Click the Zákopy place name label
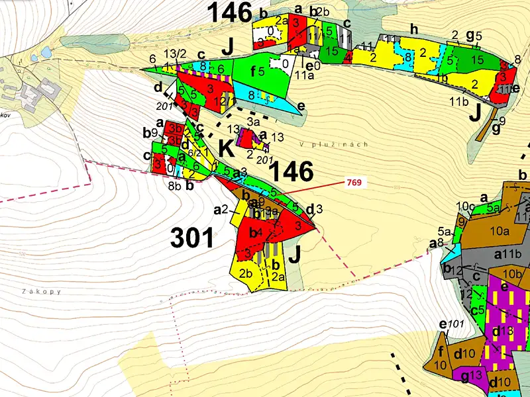The height and width of the screenshot is (397, 530). point(41,291)
